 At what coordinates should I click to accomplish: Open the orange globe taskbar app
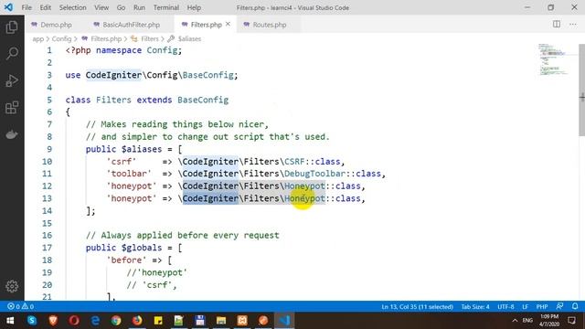tap(263, 321)
